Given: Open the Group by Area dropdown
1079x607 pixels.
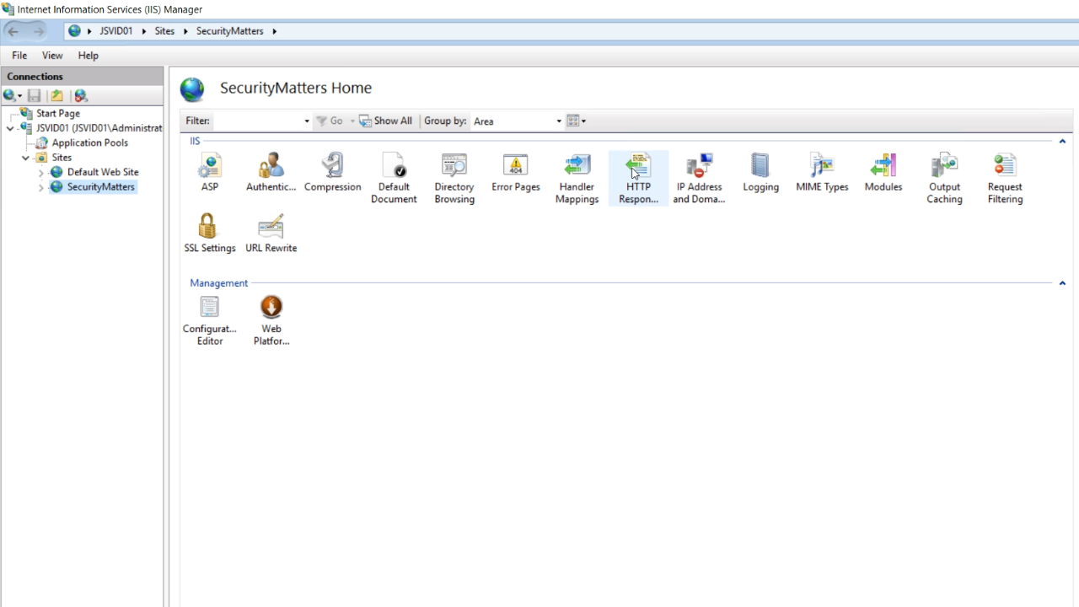Looking at the screenshot, I should (x=517, y=121).
